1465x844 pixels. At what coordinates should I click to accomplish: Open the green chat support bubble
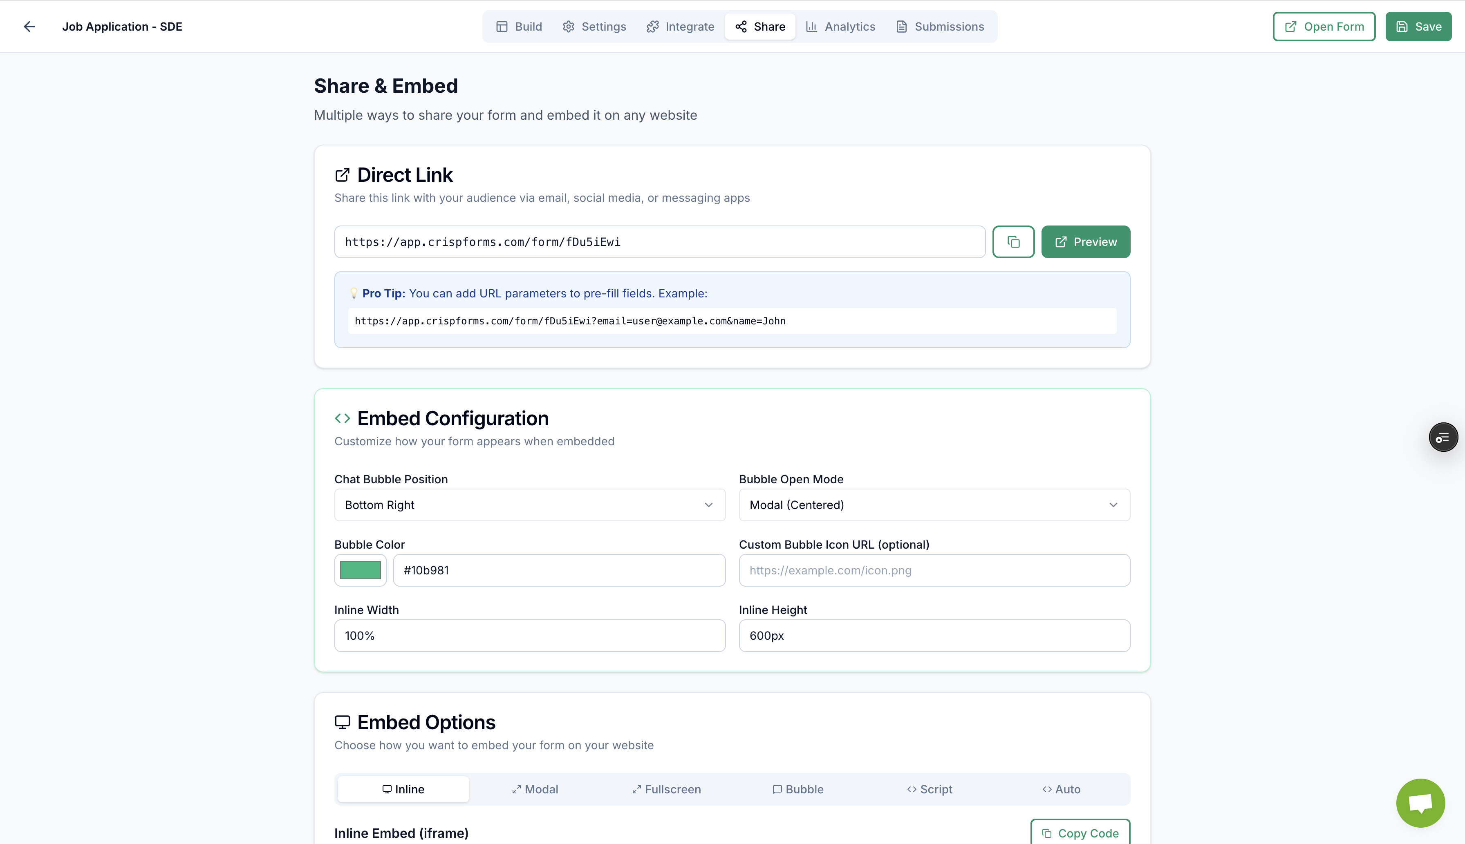point(1420,803)
